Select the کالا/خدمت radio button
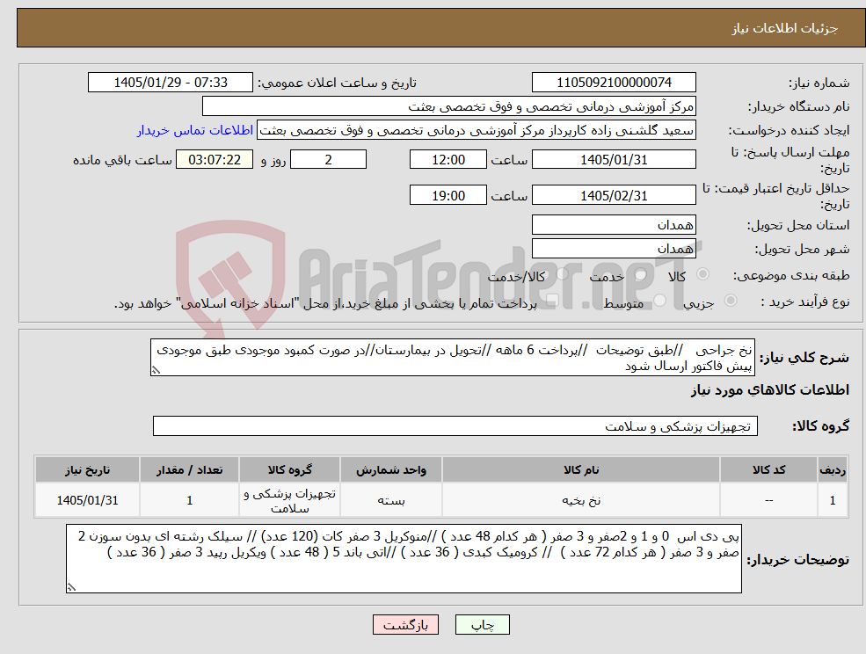This screenshot has width=866, height=654. [562, 274]
